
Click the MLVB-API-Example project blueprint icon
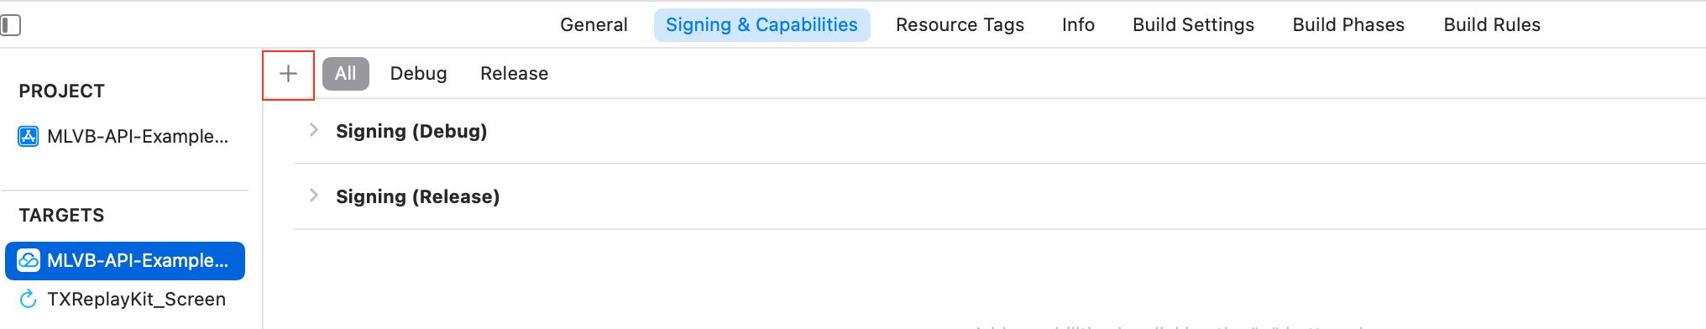click(29, 137)
